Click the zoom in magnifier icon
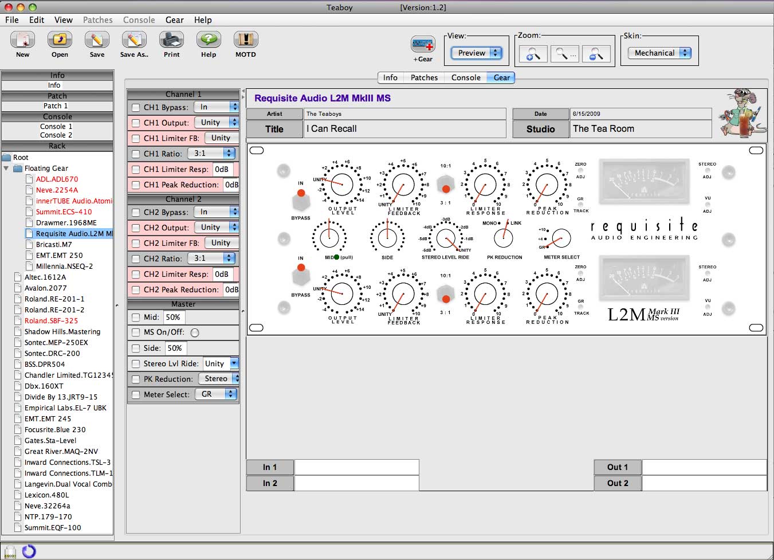The width and height of the screenshot is (774, 560). coord(533,54)
